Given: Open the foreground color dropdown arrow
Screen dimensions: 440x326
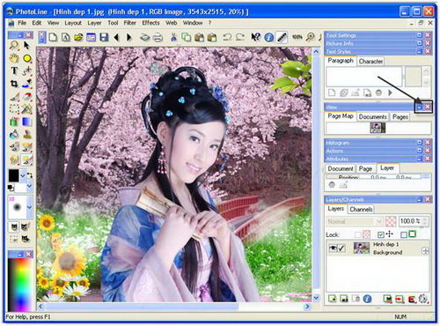Looking at the screenshot, I should (x=23, y=176).
